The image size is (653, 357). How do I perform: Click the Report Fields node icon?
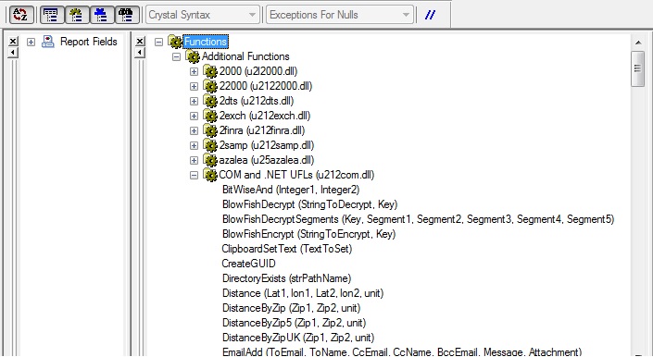tap(48, 42)
